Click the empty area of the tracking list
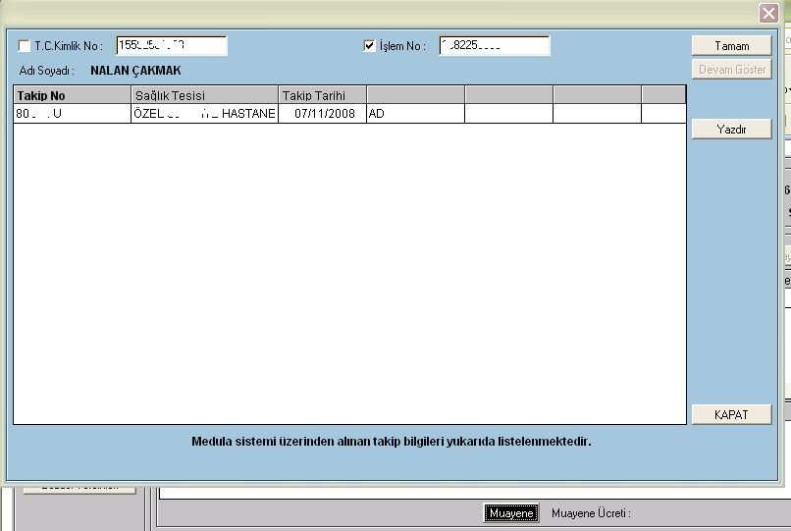Screen dimensions: 791x531 [348, 275]
